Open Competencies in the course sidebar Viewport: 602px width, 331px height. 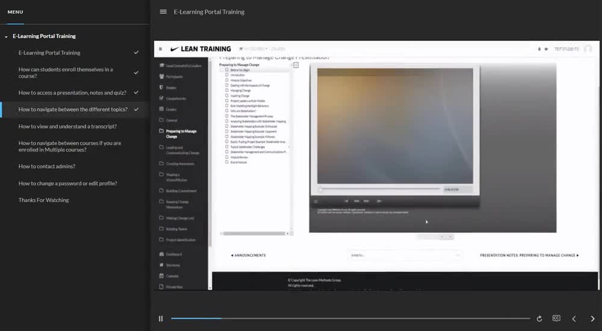[173, 99]
